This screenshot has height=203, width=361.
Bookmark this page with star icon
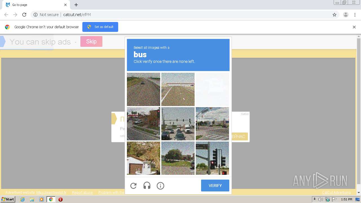(x=334, y=15)
